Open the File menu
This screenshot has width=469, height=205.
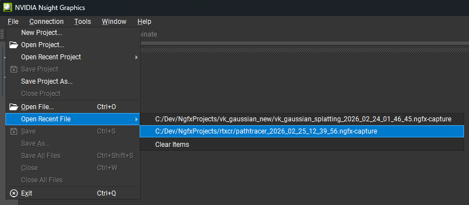tap(13, 22)
